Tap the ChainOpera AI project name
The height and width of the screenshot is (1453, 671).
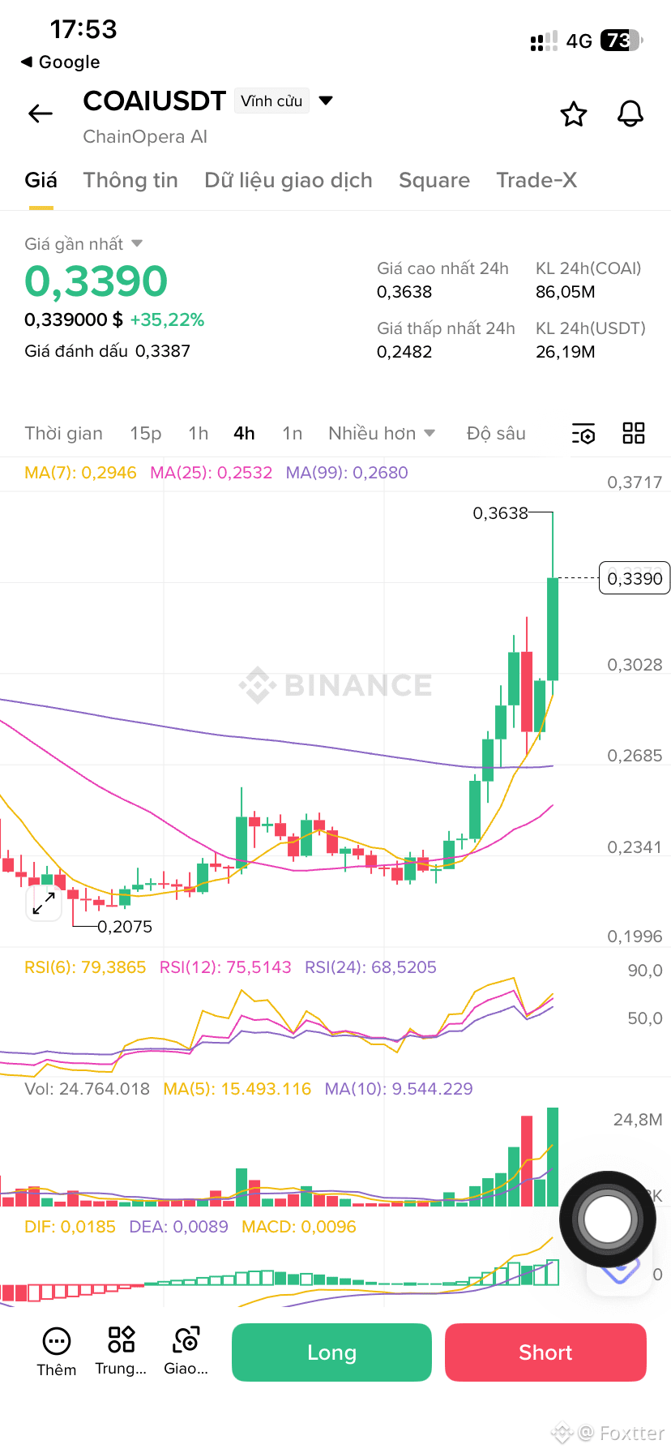pos(145,136)
